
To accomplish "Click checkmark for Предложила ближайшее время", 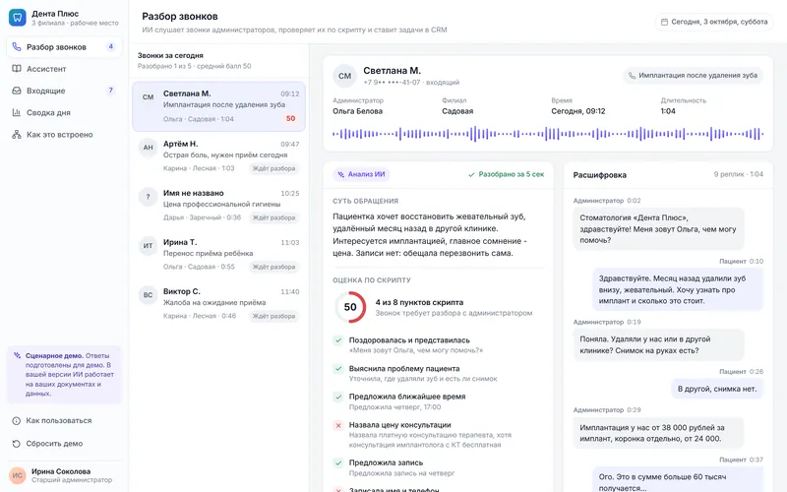I will coord(338,398).
